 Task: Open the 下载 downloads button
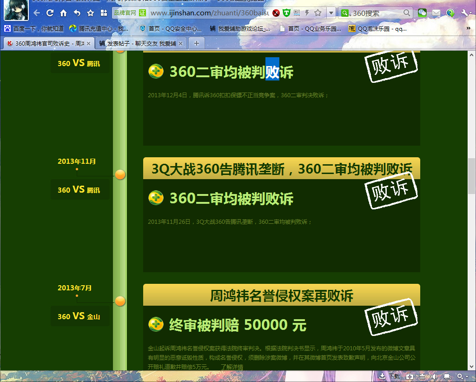pyautogui.click(x=390, y=376)
